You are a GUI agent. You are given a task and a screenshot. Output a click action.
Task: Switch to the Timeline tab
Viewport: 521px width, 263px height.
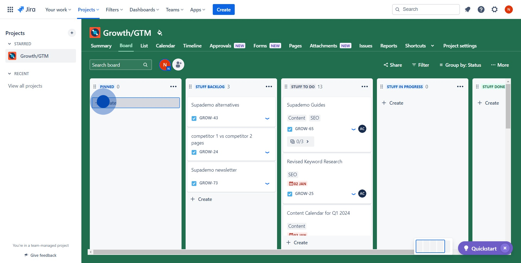pyautogui.click(x=192, y=46)
